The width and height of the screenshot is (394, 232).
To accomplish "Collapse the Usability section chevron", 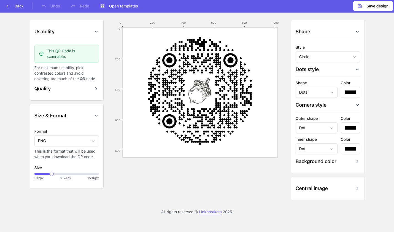I will 96,32.
